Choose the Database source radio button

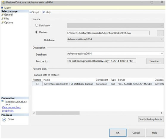[37, 25]
